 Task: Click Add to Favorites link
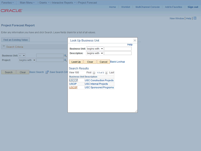point(173,7)
